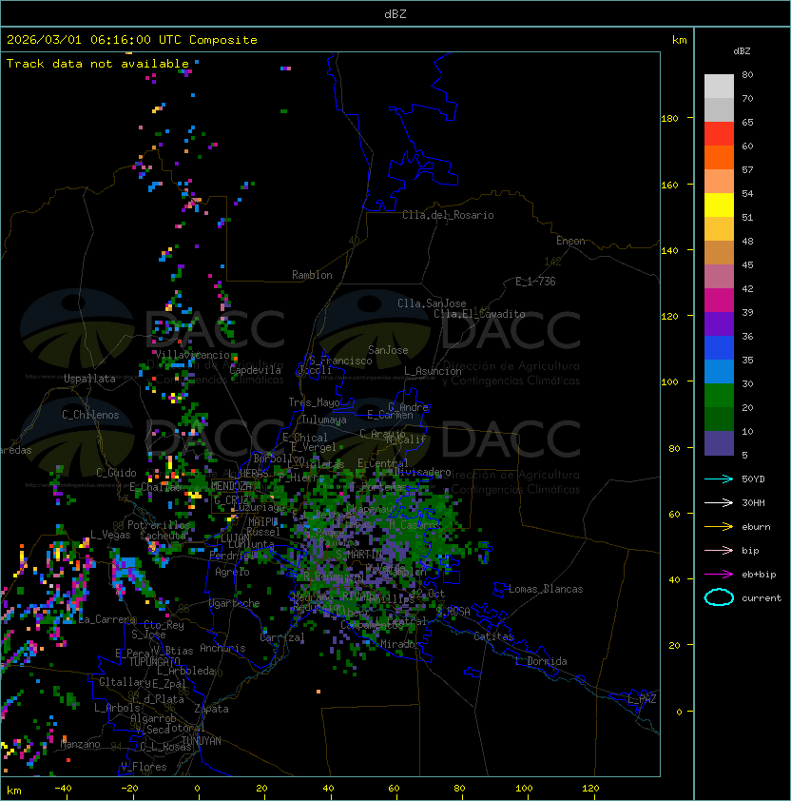Click the Ramblon location label
Image resolution: width=791 pixels, height=801 pixels.
click(312, 275)
